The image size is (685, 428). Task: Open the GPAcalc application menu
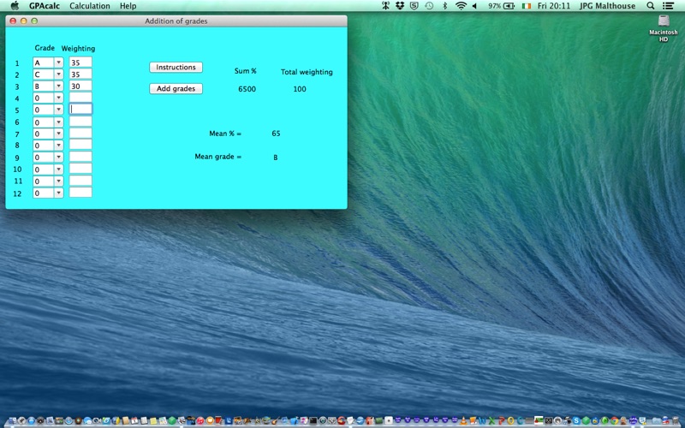(x=45, y=6)
